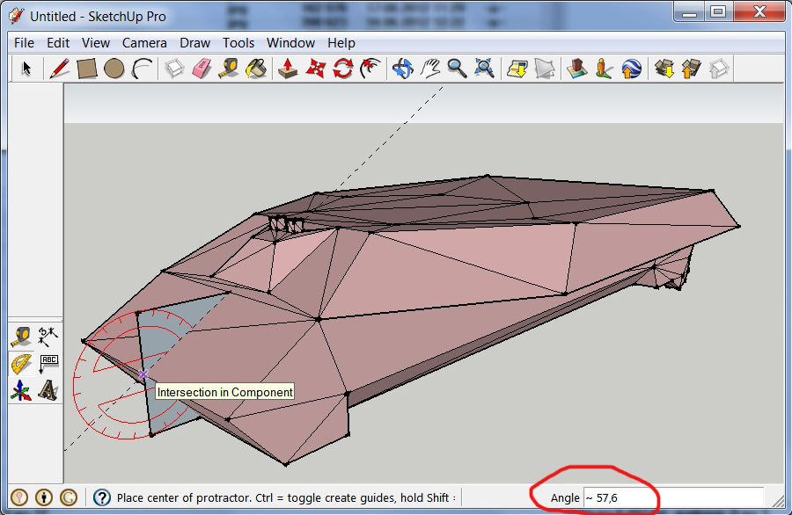Choose the 3D Text tool
The width and height of the screenshot is (792, 515).
pyautogui.click(x=48, y=389)
